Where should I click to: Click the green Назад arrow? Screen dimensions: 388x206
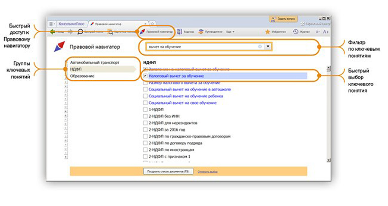pos(53,32)
